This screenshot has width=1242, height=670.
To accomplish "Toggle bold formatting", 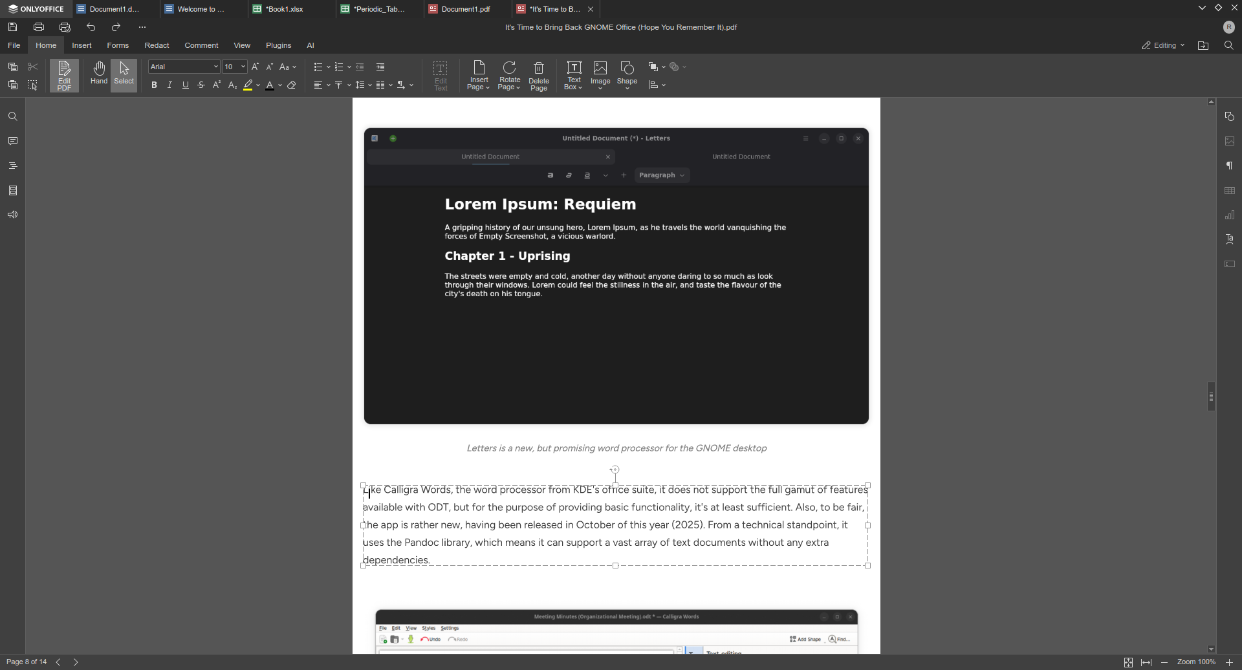I will pos(154,85).
